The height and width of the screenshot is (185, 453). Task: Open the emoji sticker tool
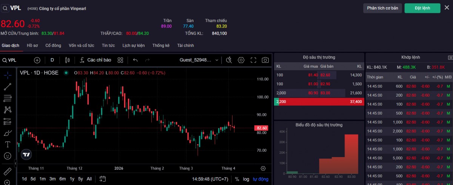pos(7,156)
